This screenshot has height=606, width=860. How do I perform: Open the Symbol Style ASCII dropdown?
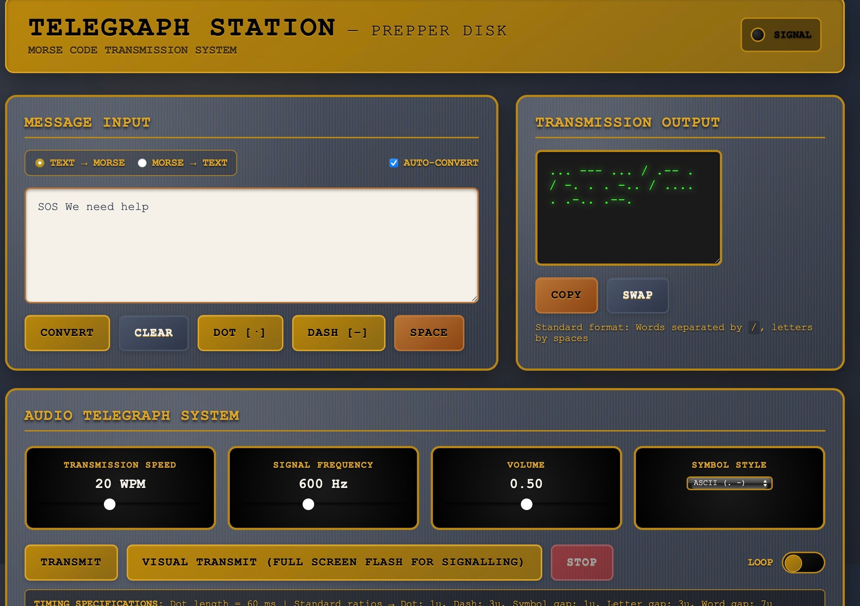(729, 483)
